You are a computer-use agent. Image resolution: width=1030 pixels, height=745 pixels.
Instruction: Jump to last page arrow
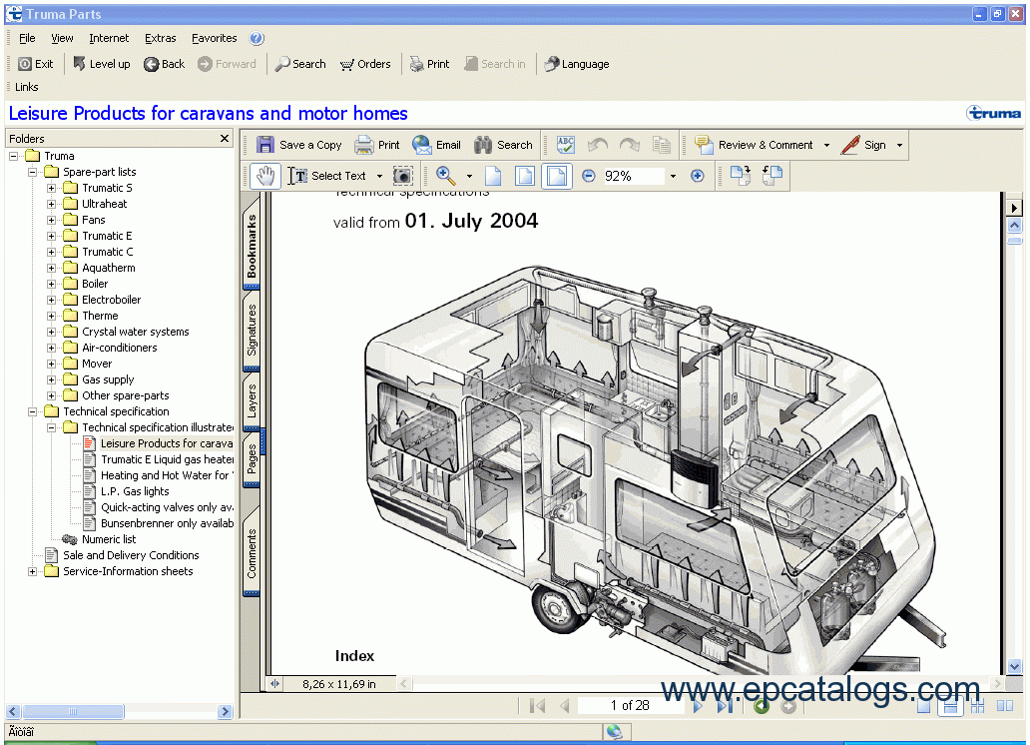(725, 705)
